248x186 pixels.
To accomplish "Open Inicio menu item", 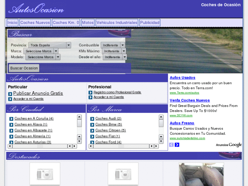I will 13,23.
